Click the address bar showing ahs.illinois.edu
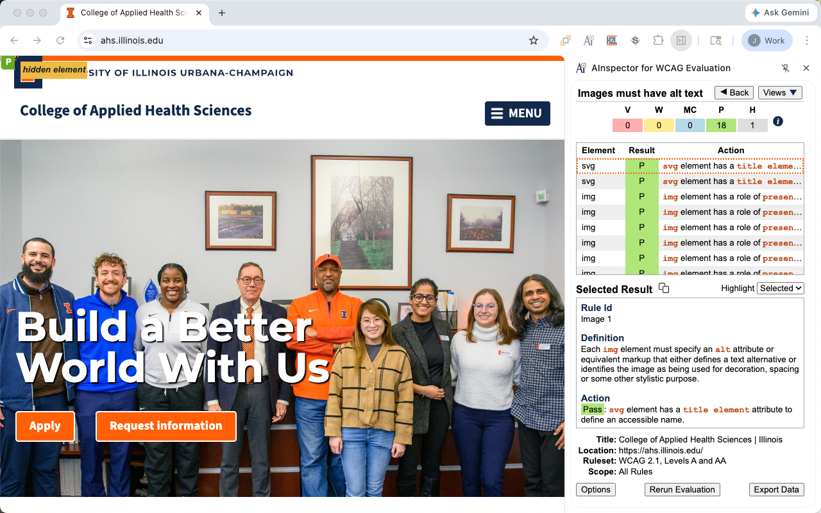Image resolution: width=821 pixels, height=513 pixels. (x=308, y=40)
